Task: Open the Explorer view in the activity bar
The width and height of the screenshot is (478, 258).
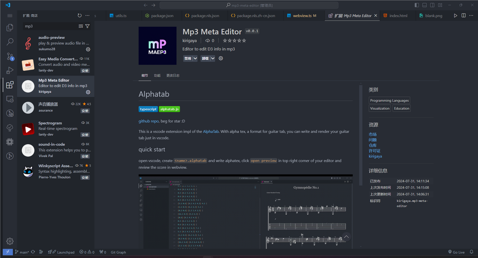Action: 10,28
